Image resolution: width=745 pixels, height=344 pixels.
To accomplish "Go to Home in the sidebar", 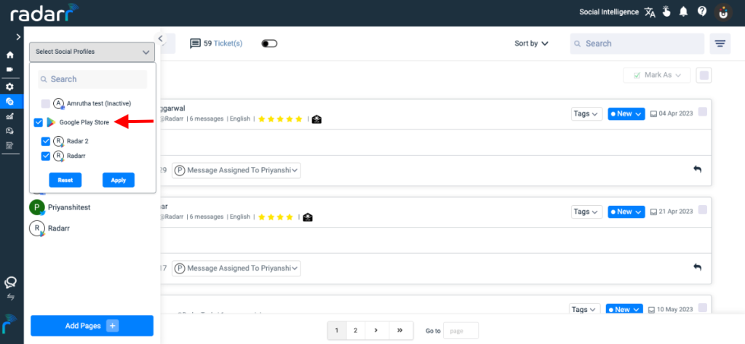I will (9, 55).
